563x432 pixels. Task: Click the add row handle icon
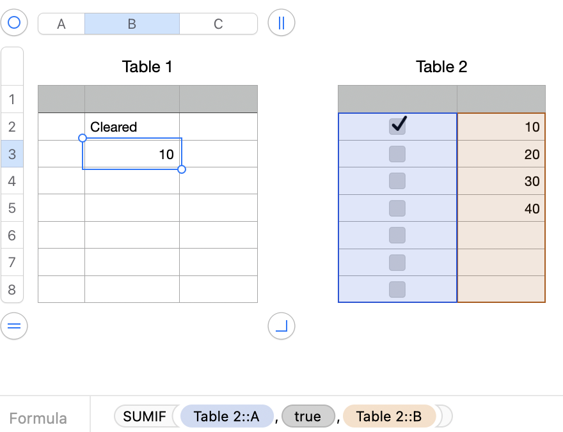click(x=13, y=327)
